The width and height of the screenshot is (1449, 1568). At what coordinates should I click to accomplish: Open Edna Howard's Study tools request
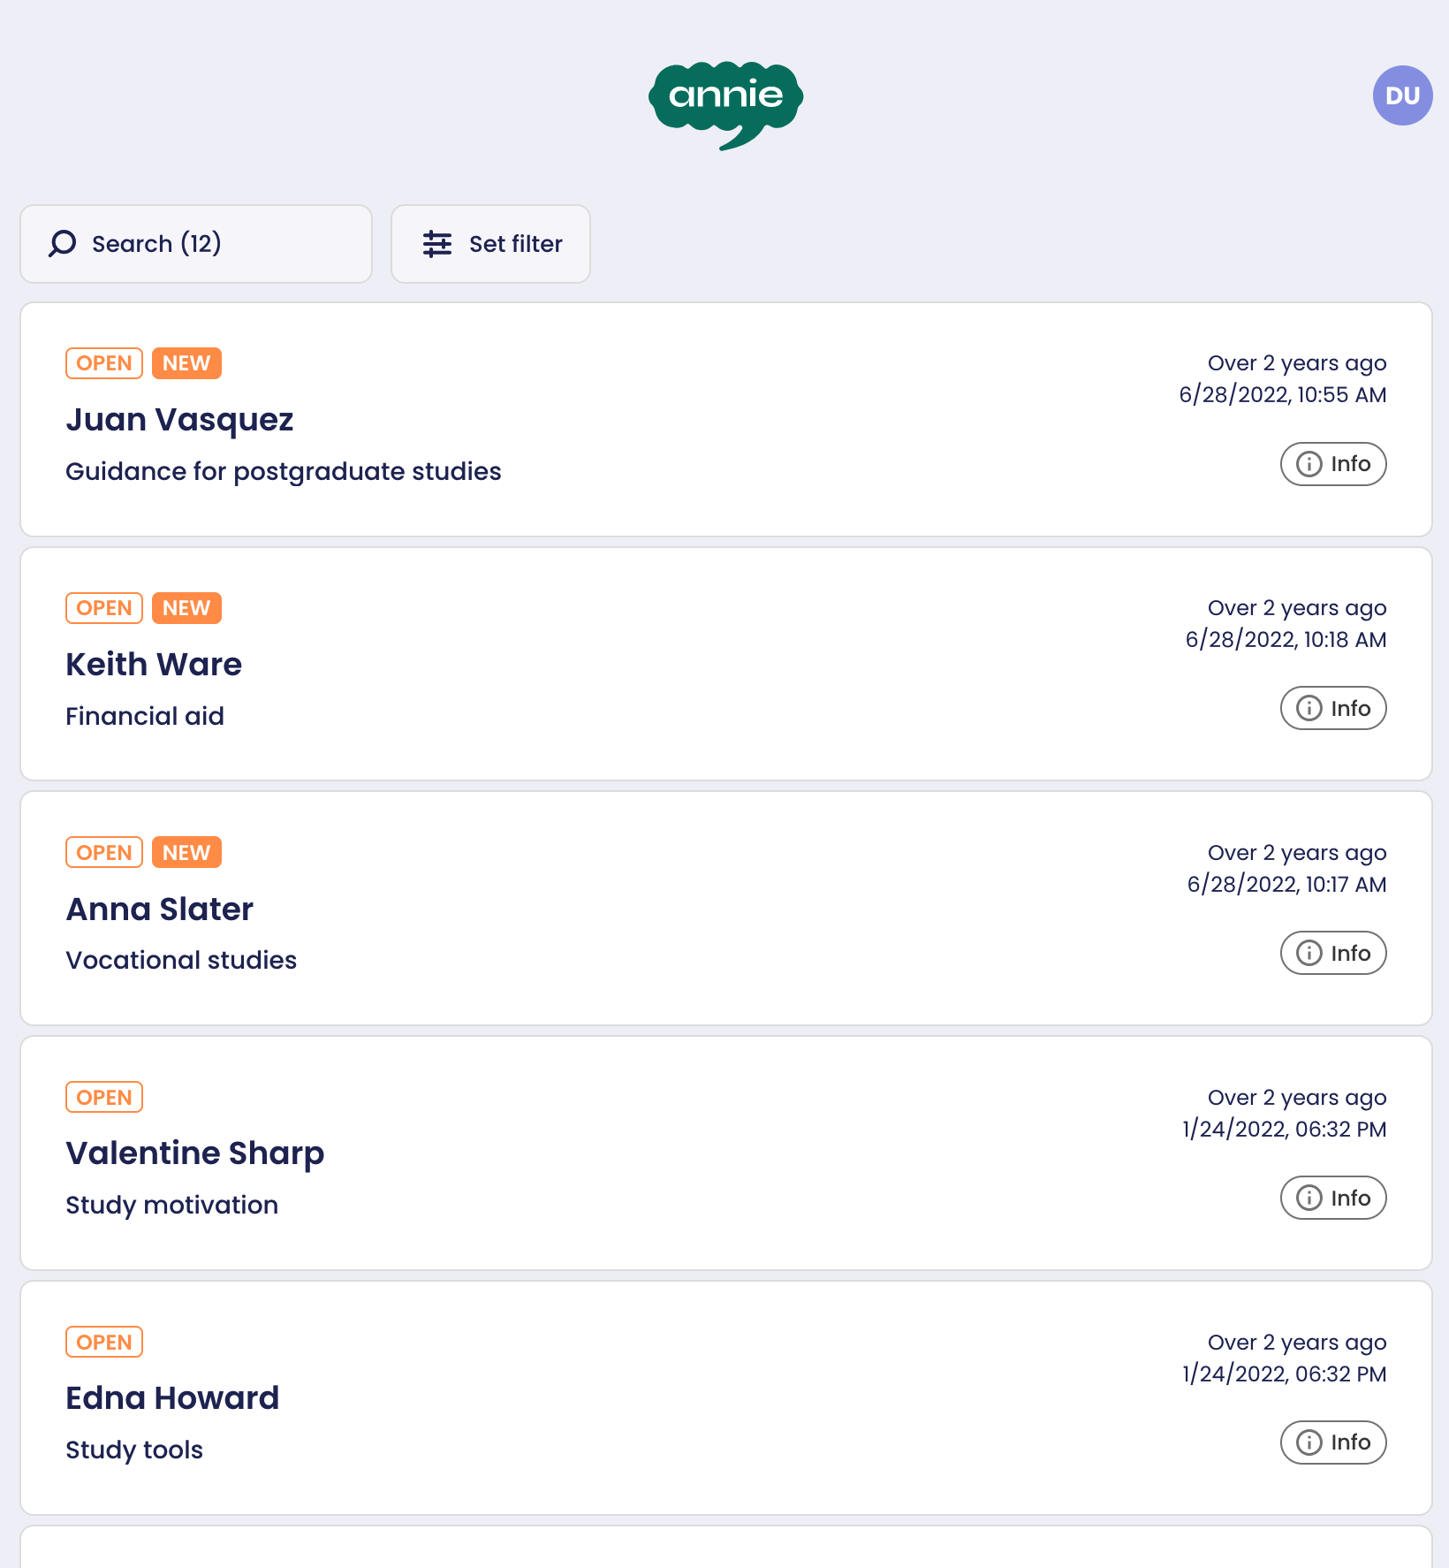coord(618,1398)
